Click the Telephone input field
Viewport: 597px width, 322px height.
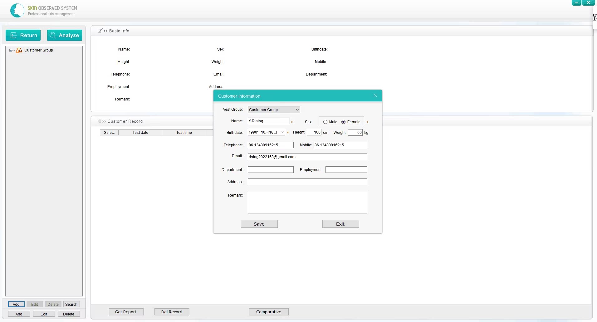click(271, 145)
